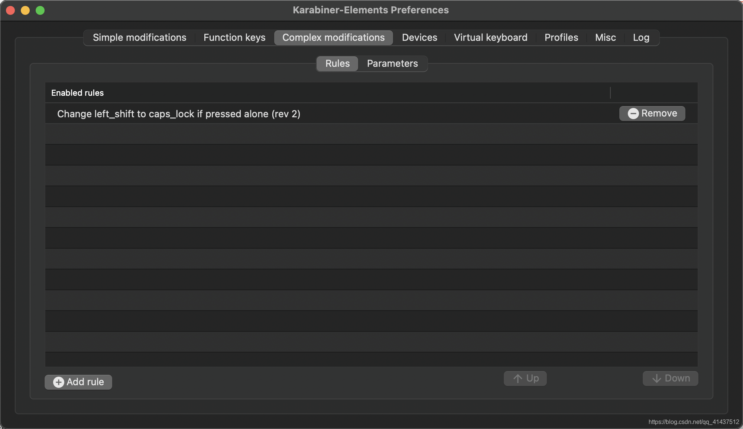Click green full-screen window button

click(40, 10)
